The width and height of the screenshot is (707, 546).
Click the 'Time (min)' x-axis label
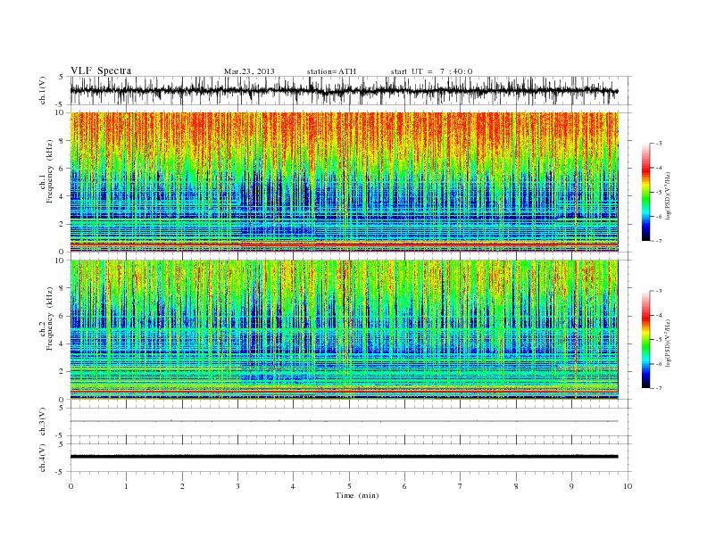pyautogui.click(x=357, y=495)
